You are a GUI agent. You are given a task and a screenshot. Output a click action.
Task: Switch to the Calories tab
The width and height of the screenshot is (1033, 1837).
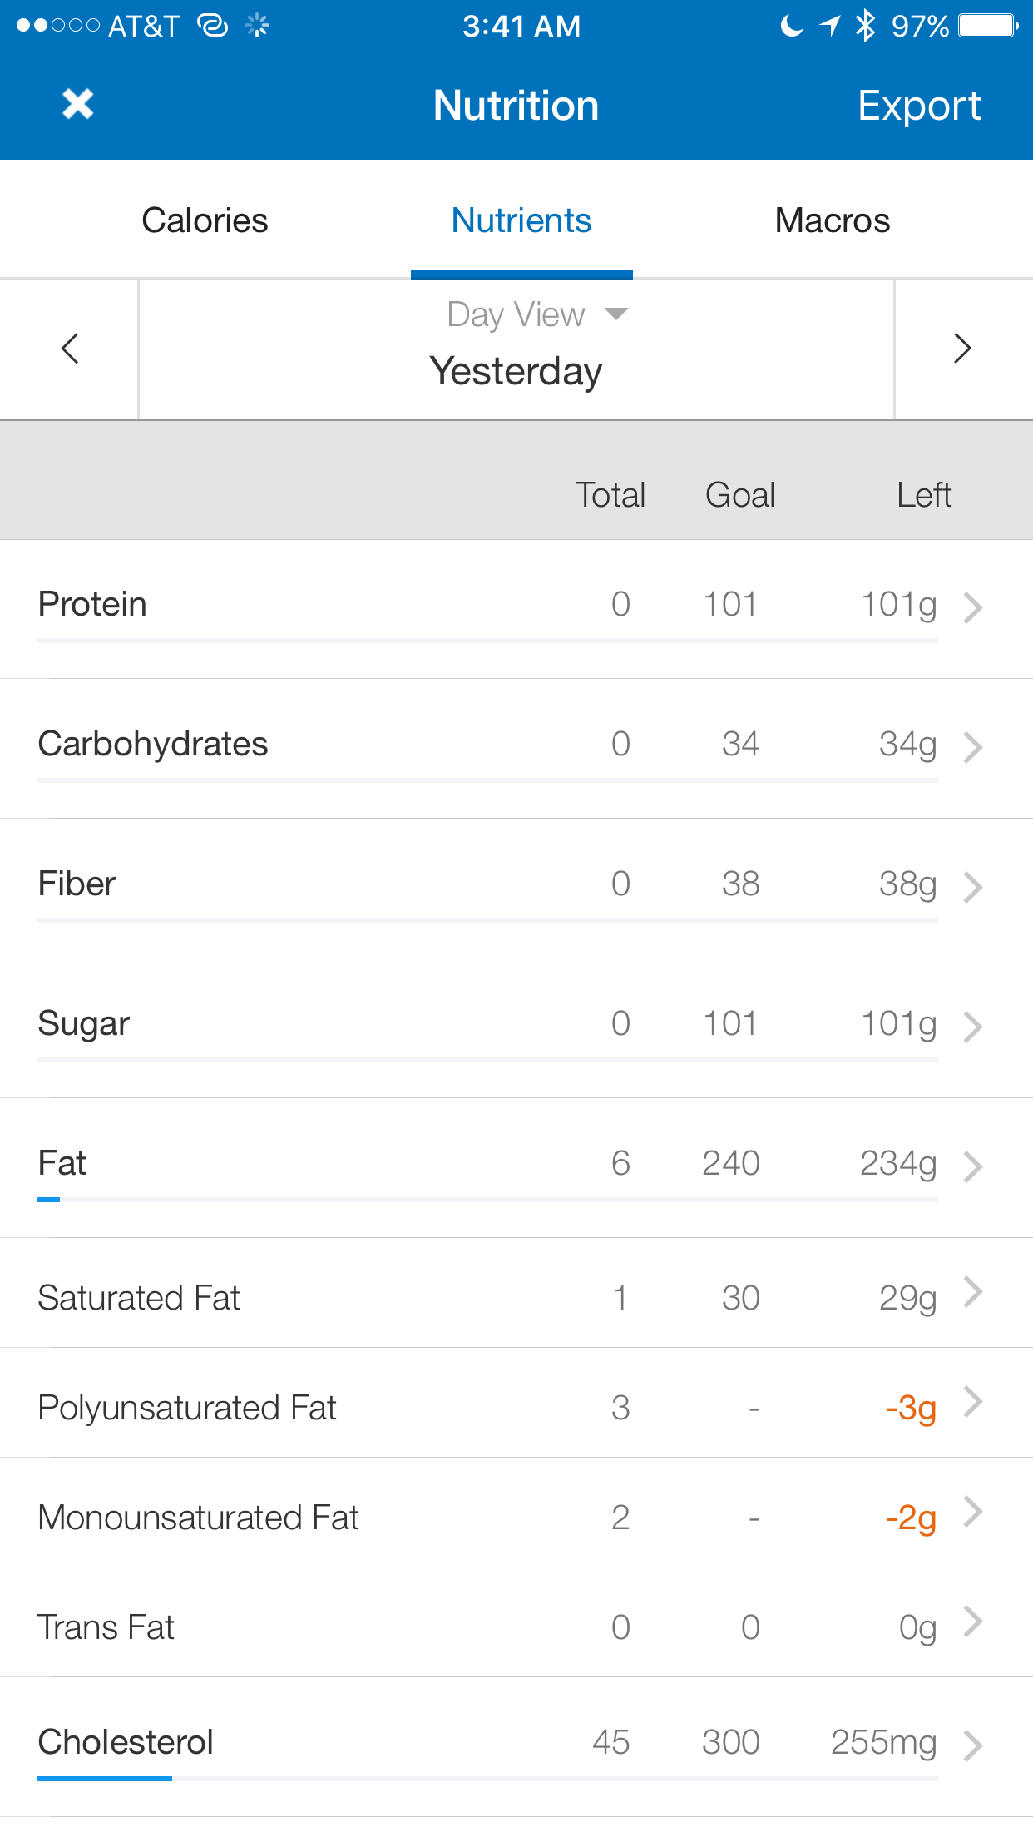tap(205, 220)
